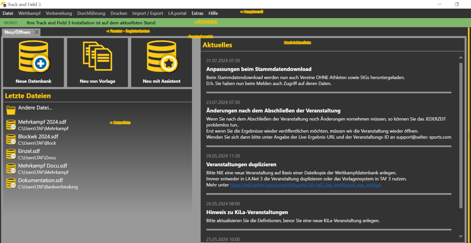Image resolution: width=471 pixels, height=243 pixels.
Task: Click database icon beside Mehrkampf Docu.sdf
Action: pyautogui.click(x=11, y=169)
